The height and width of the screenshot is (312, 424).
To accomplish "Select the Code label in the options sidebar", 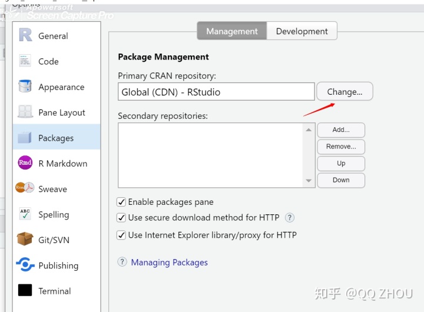I will point(48,61).
